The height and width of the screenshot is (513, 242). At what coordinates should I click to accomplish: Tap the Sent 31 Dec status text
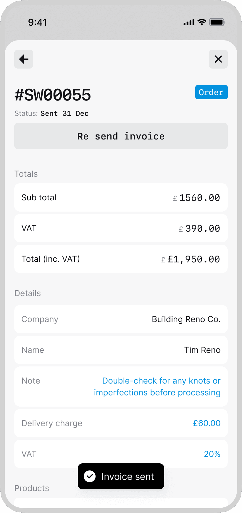point(64,113)
